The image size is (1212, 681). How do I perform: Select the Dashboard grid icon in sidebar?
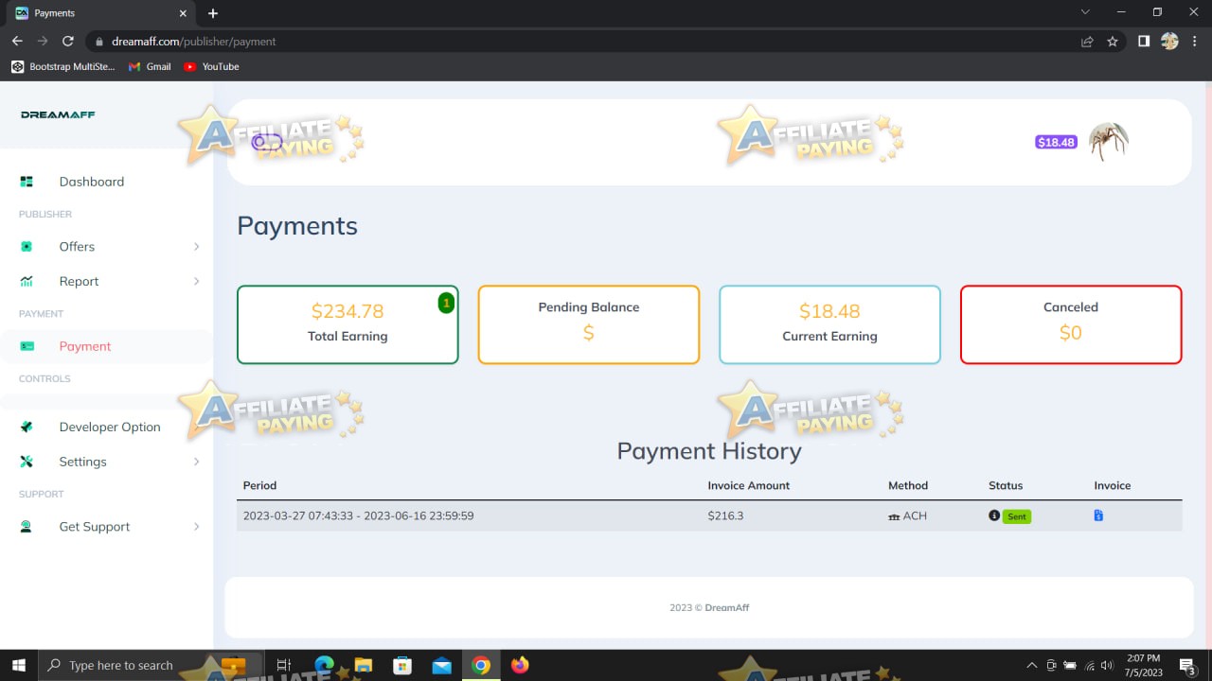(x=26, y=182)
